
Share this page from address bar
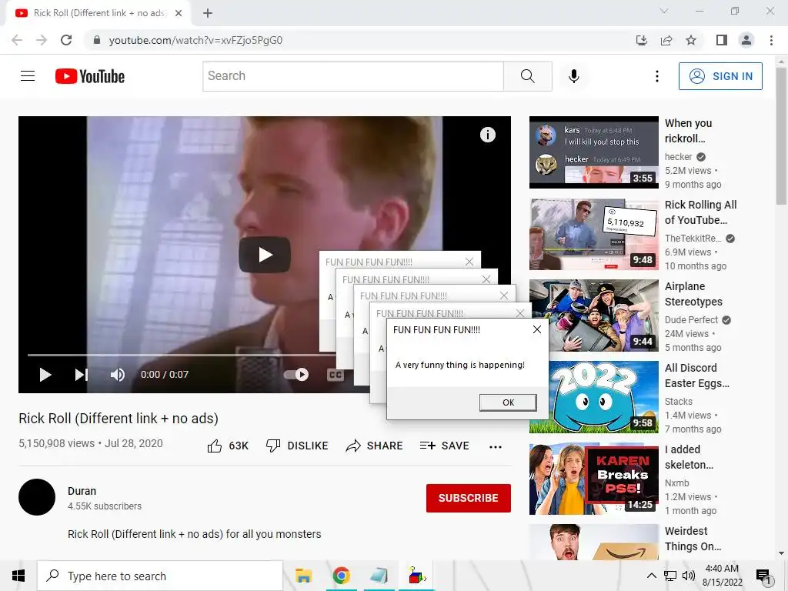tap(666, 40)
